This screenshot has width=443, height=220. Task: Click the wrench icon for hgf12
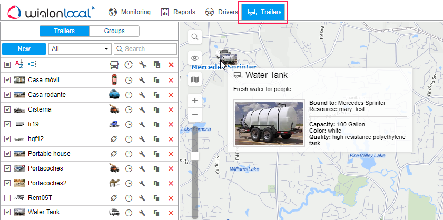142,139
